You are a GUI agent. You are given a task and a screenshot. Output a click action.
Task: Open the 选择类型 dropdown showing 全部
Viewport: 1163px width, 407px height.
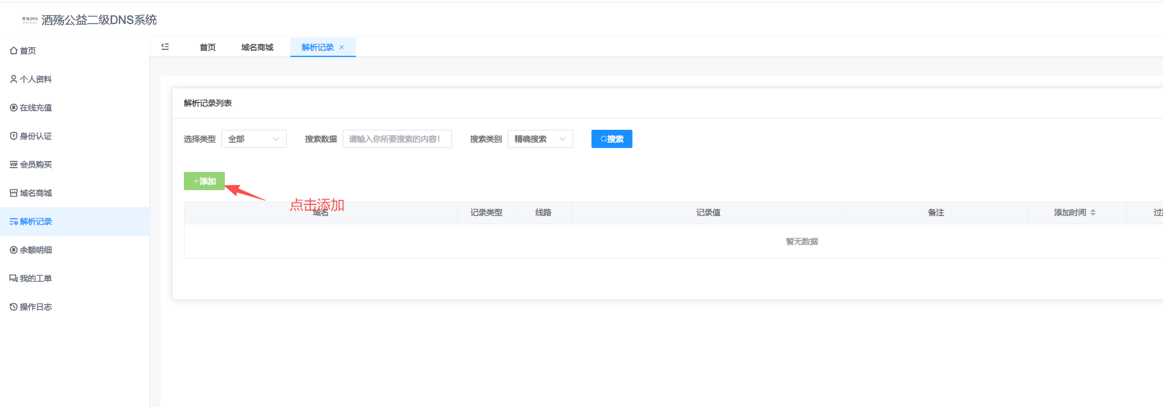[x=254, y=139]
